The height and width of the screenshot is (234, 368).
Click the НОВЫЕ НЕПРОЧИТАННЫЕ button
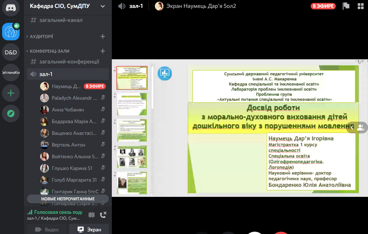(68, 199)
